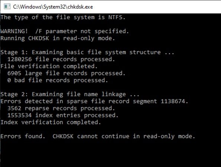Click 'CHKDSK cannot continue in read-only mode.' text
Viewport: 221px width, 167px height.
point(124,136)
